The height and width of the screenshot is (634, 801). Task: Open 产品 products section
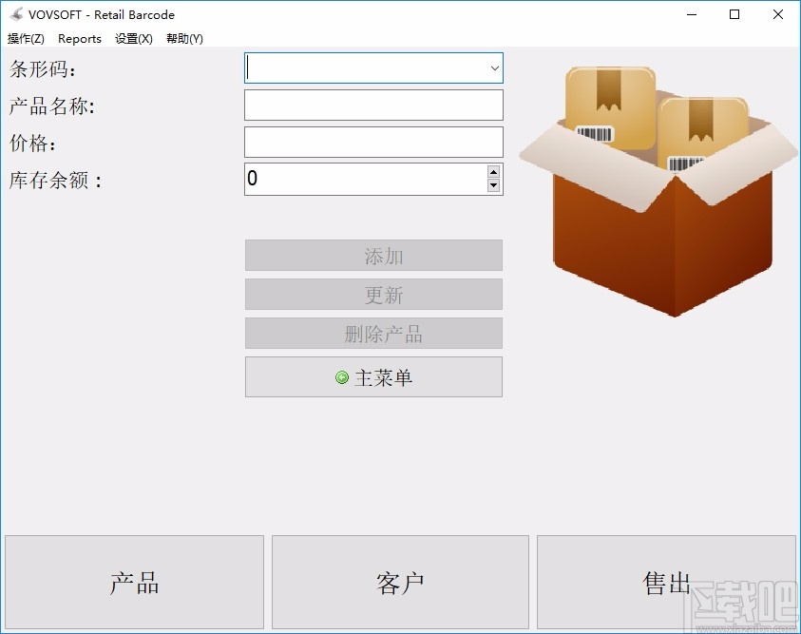pyautogui.click(x=134, y=582)
